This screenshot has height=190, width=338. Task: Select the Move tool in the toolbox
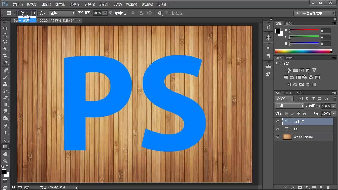coord(5,28)
